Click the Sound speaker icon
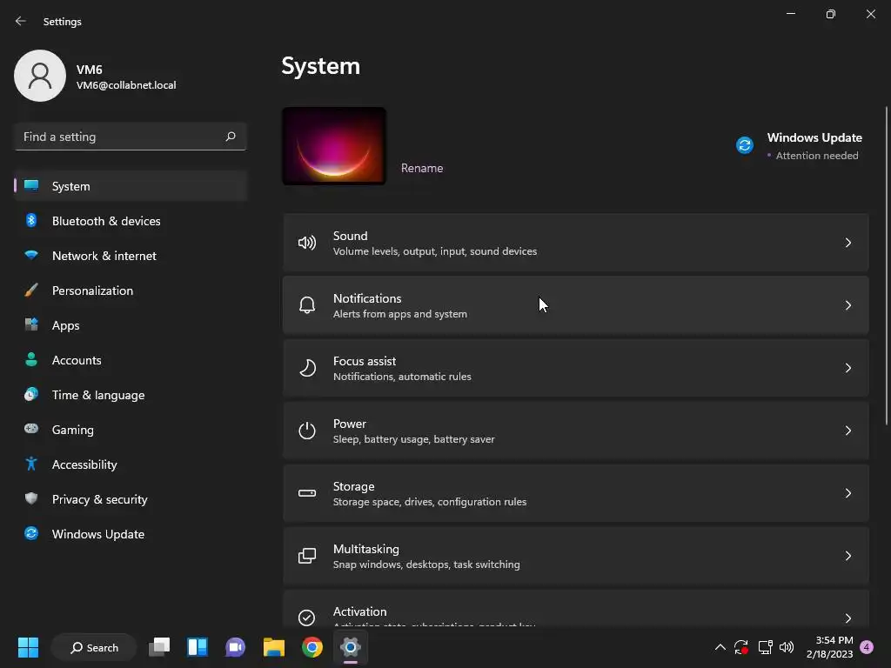Image resolution: width=891 pixels, height=668 pixels. [x=307, y=244]
